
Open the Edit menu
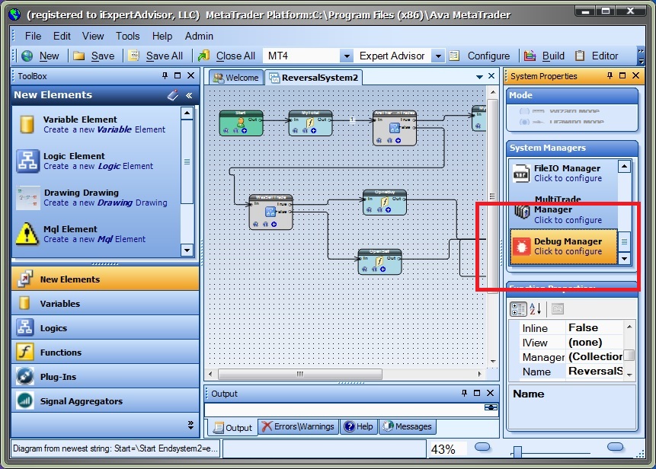tap(62, 36)
